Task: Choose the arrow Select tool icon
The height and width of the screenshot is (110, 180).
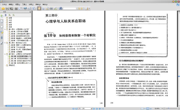Action: coord(43,8)
